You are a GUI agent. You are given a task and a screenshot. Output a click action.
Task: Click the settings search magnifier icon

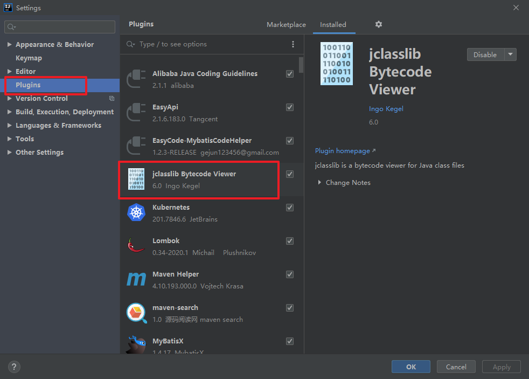(x=11, y=27)
